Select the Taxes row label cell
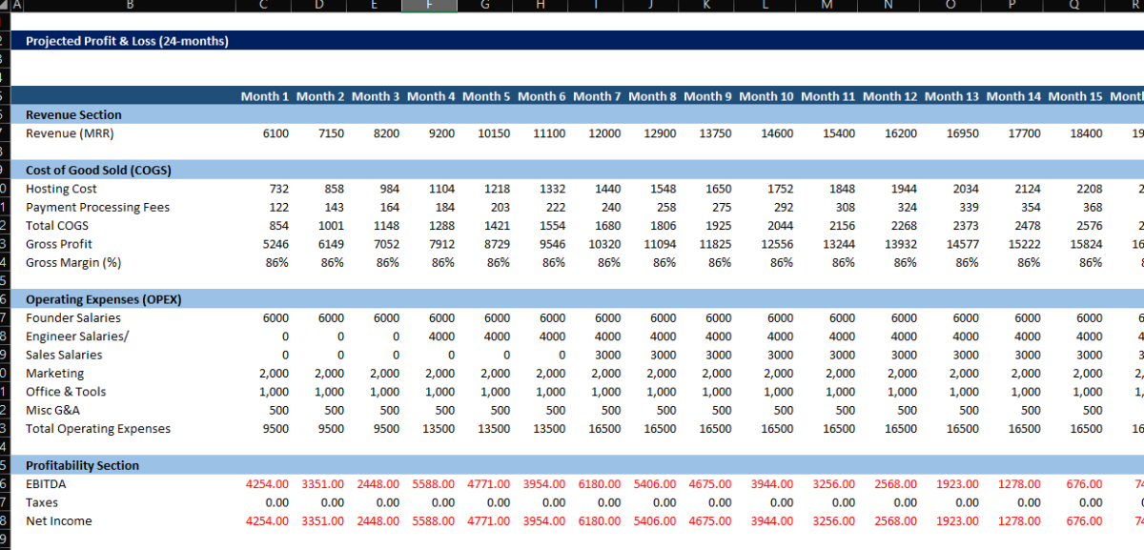The height and width of the screenshot is (550, 1144). point(42,502)
